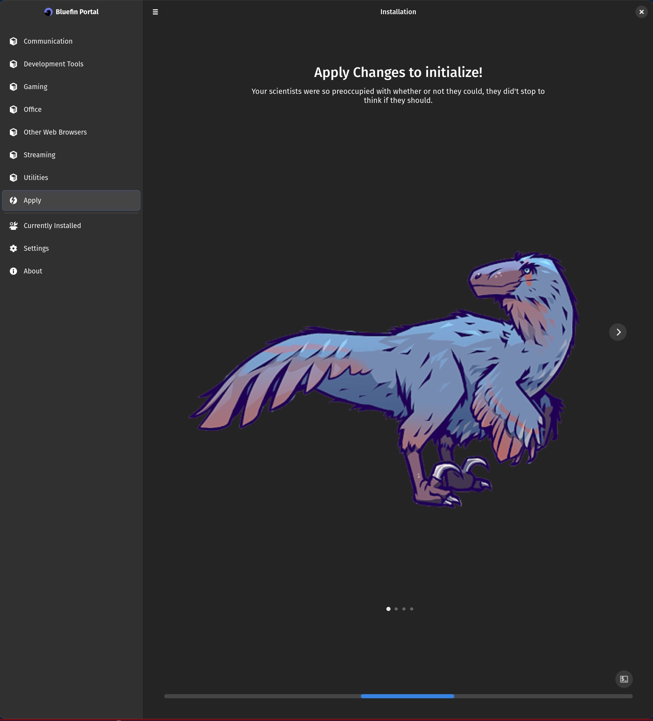Click the Bluefin Portal logo icon

48,12
